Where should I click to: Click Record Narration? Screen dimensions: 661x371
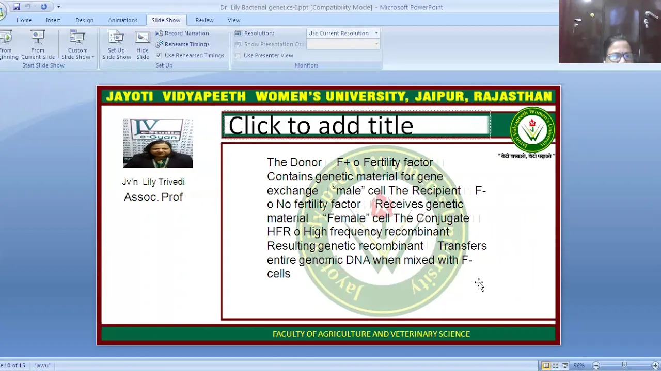pos(182,33)
